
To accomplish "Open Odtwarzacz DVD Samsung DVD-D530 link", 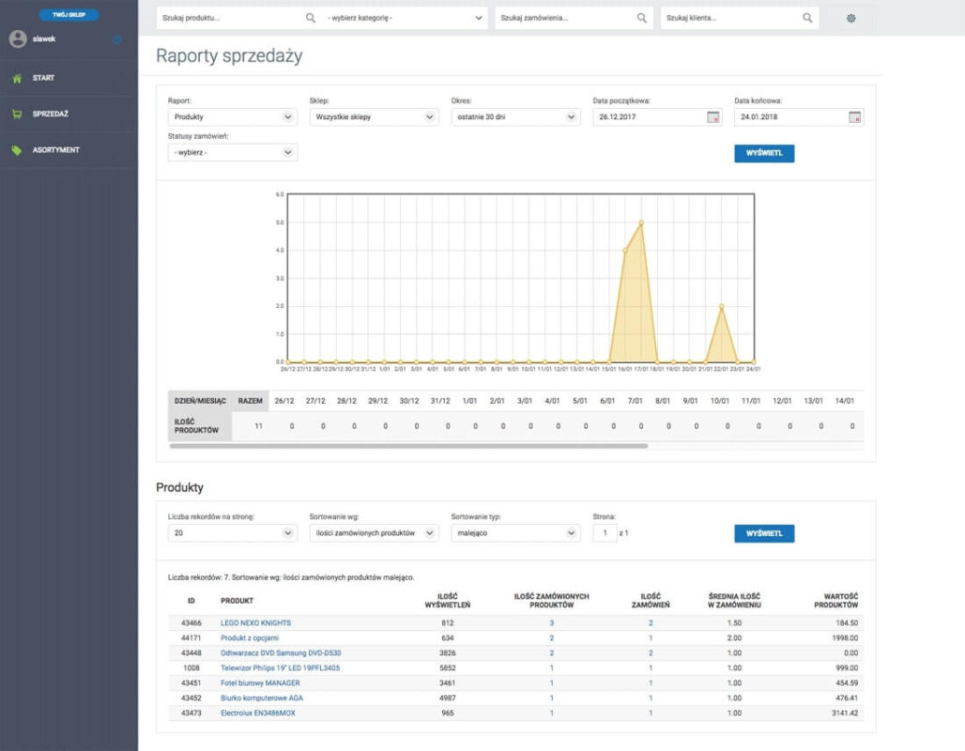I will [281, 653].
